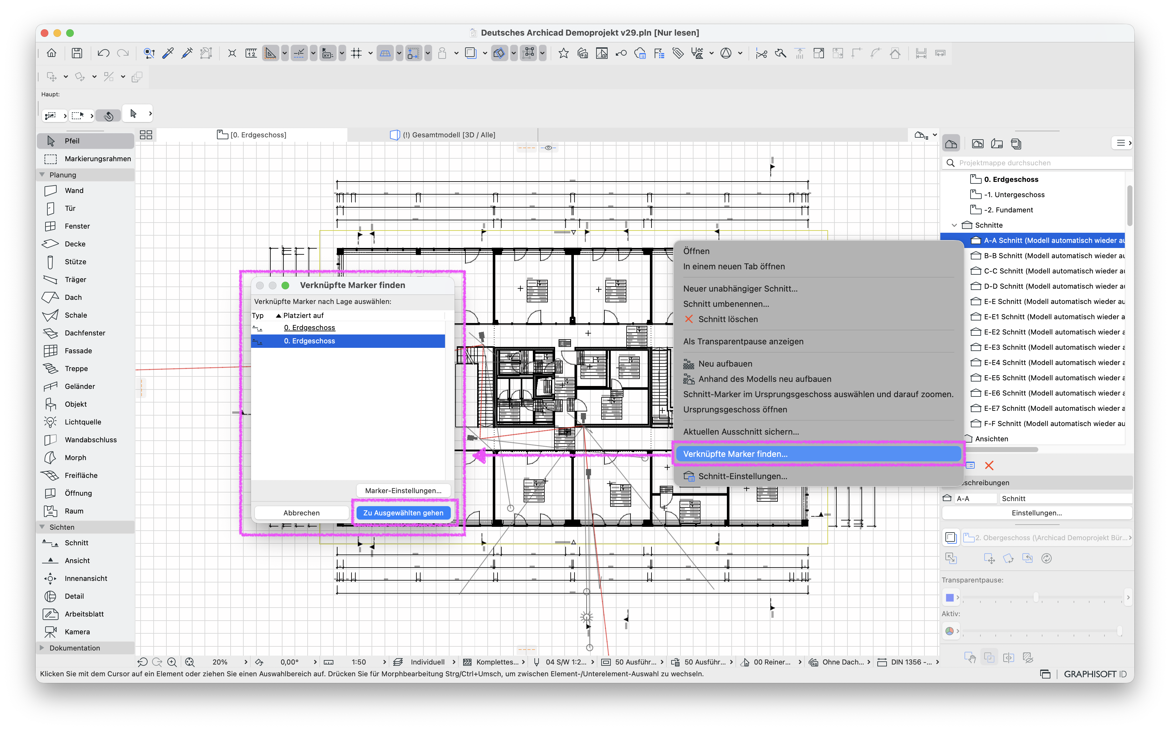1170x730 pixels.
Task: Toggle Transparentpause on/off in navigator panel
Action: (951, 538)
